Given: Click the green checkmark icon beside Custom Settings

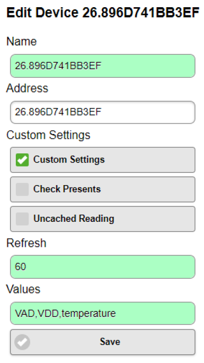Looking at the screenshot, I should [22, 160].
